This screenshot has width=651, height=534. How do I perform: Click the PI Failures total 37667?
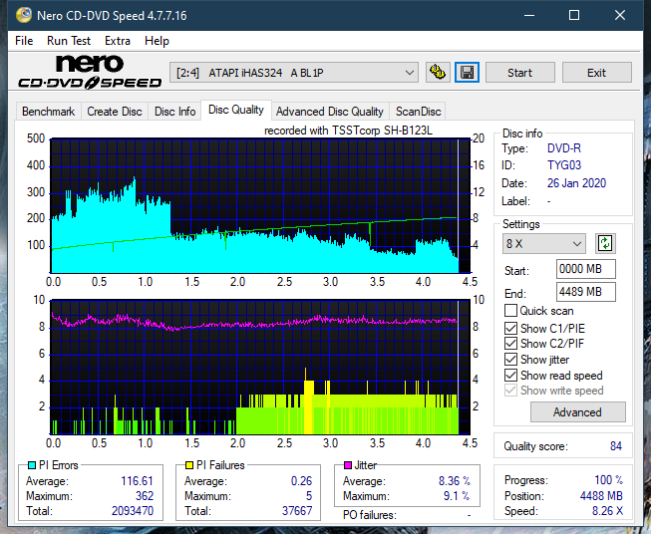[297, 510]
